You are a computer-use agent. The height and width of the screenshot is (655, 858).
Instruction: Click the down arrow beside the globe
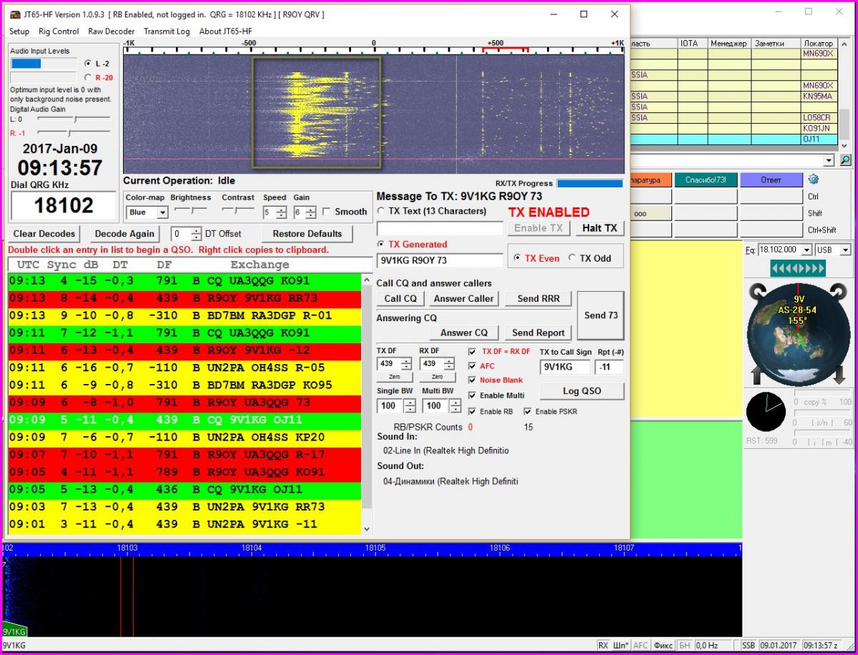[839, 375]
